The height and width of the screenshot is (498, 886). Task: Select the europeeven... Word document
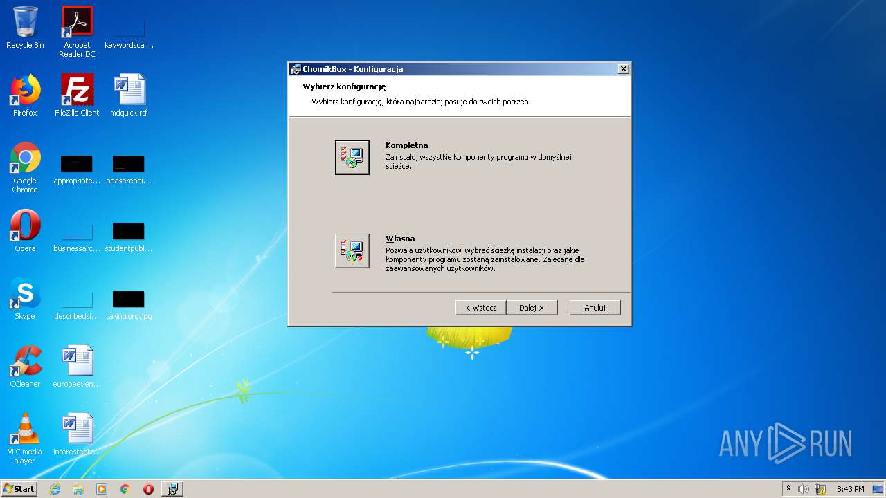coord(77,367)
